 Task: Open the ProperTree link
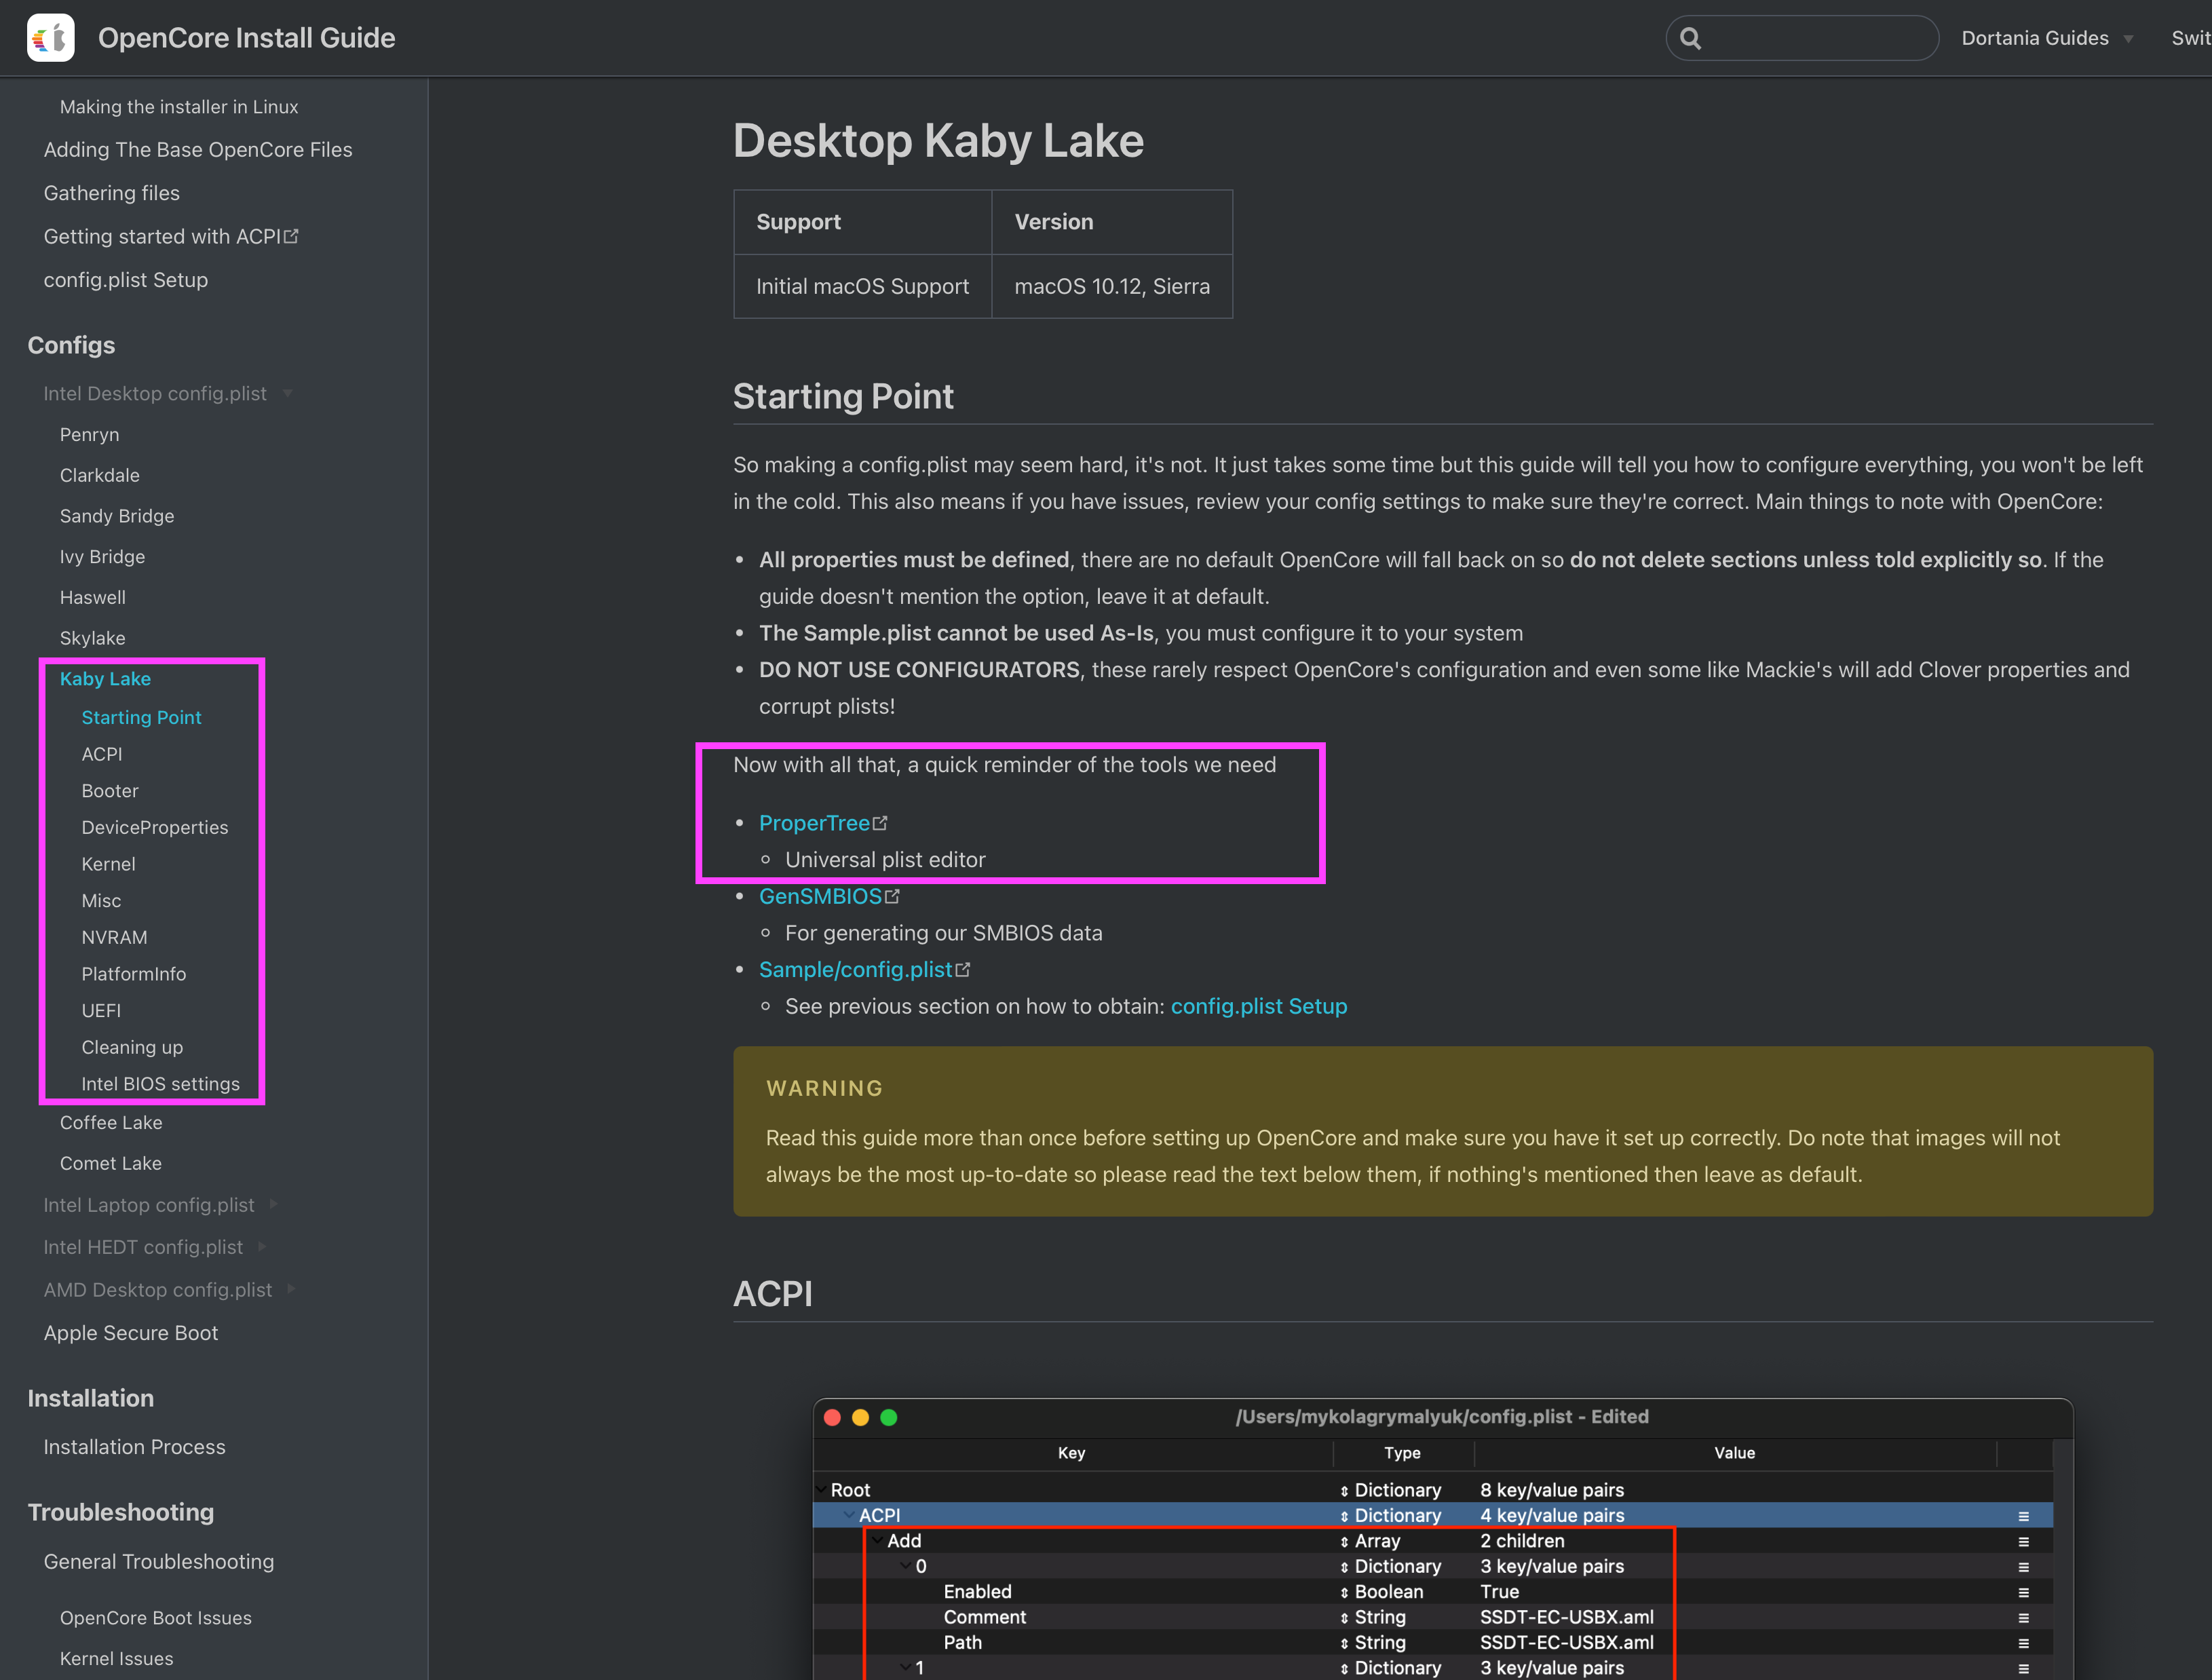814,823
